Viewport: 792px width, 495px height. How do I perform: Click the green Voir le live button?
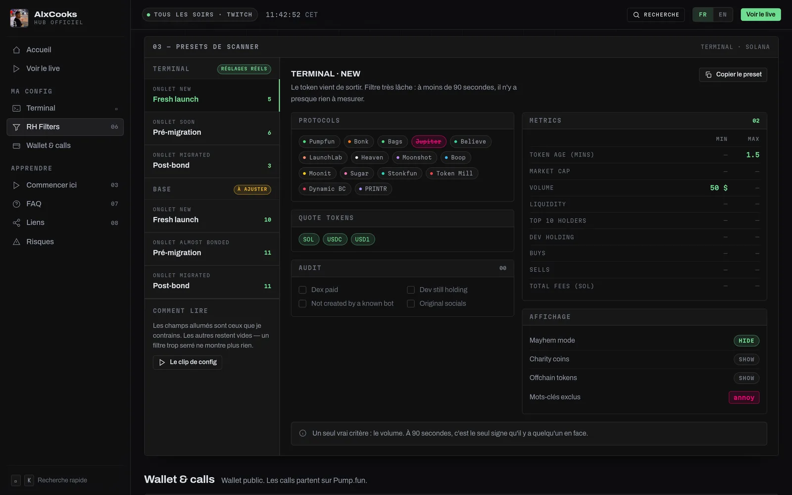coord(760,15)
